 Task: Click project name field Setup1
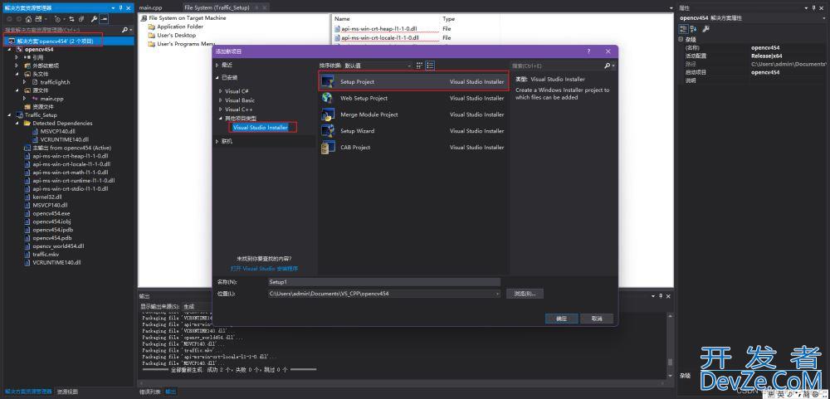384,282
